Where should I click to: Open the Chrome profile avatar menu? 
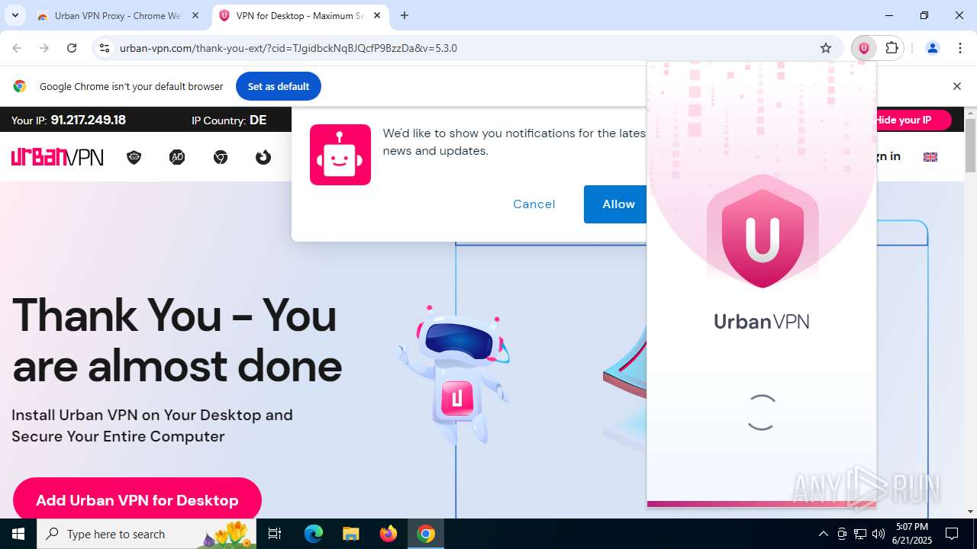[x=932, y=48]
